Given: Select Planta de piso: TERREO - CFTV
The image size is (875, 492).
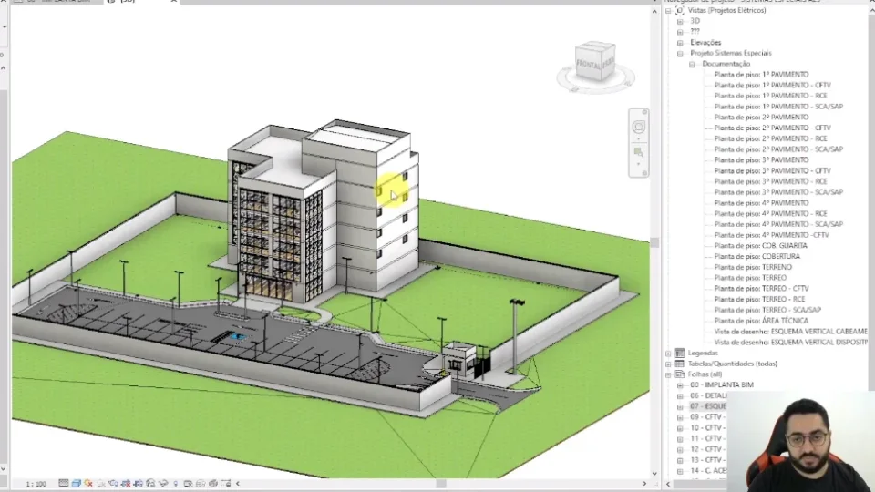Looking at the screenshot, I should pos(761,289).
